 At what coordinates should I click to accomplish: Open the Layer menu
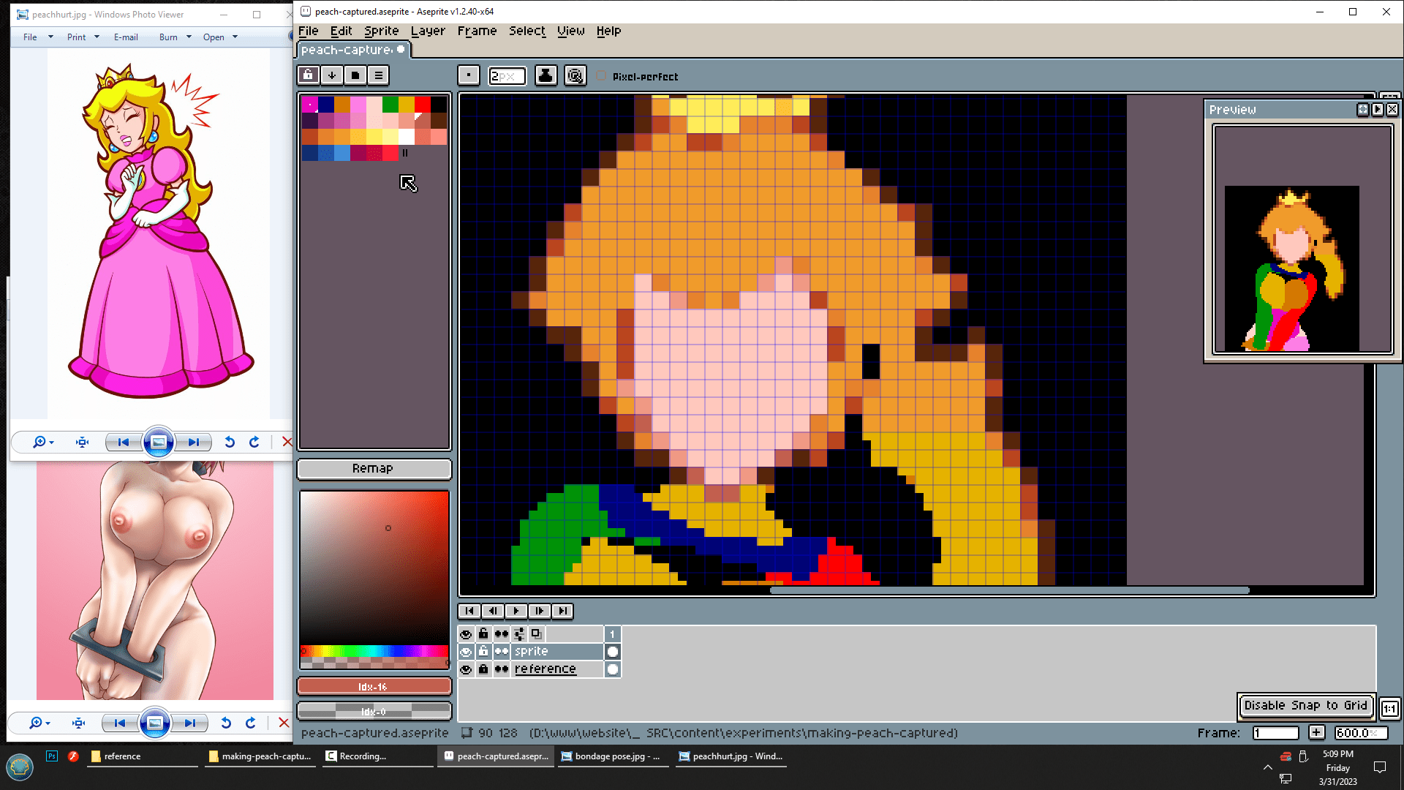[x=428, y=31]
